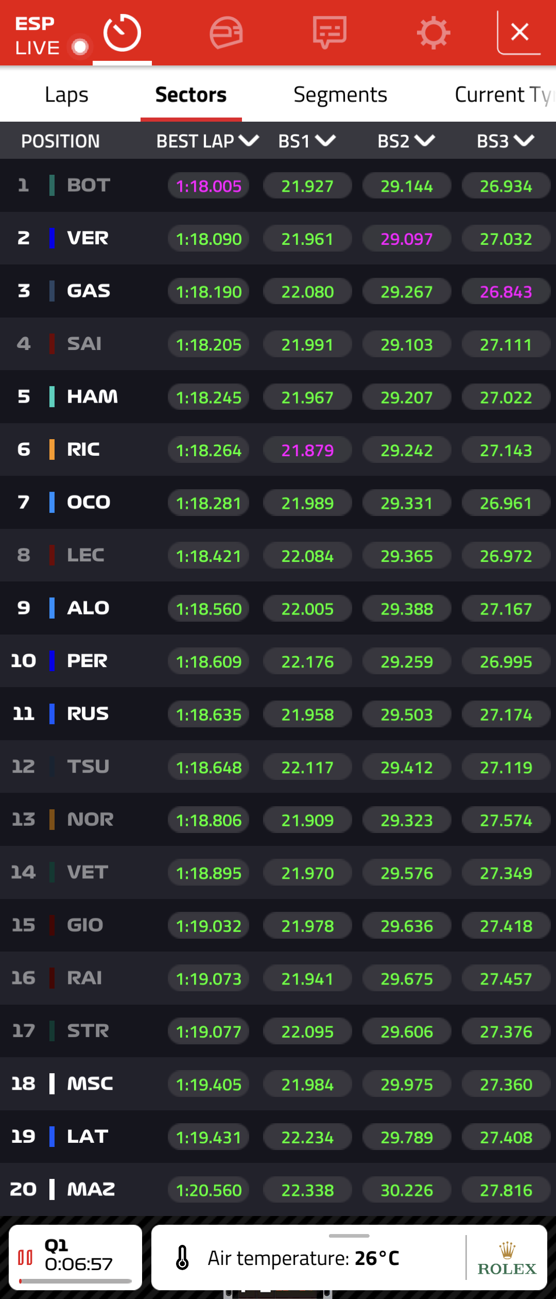Select the VER driver row
The height and width of the screenshot is (1299, 556).
(278, 238)
